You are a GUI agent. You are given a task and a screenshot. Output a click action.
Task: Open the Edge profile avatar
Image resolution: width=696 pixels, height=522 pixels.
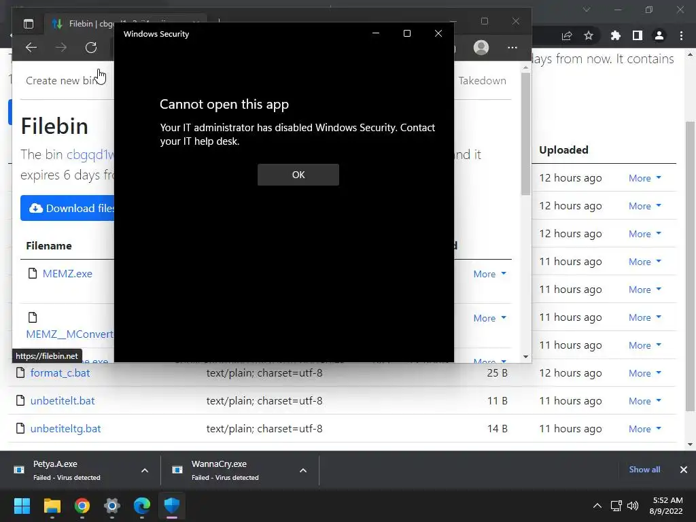coord(481,48)
